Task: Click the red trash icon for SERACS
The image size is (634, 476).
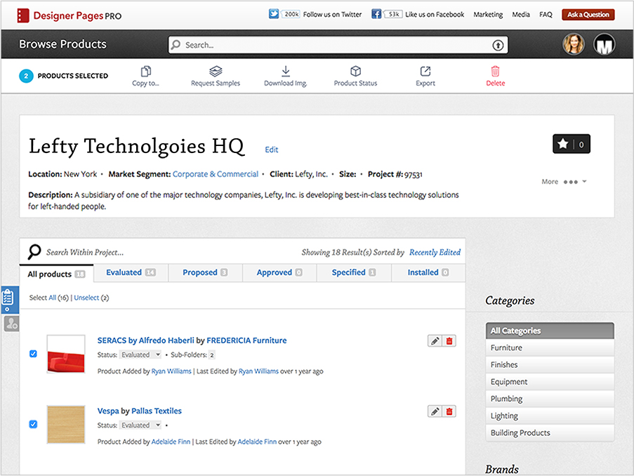Action: (449, 341)
